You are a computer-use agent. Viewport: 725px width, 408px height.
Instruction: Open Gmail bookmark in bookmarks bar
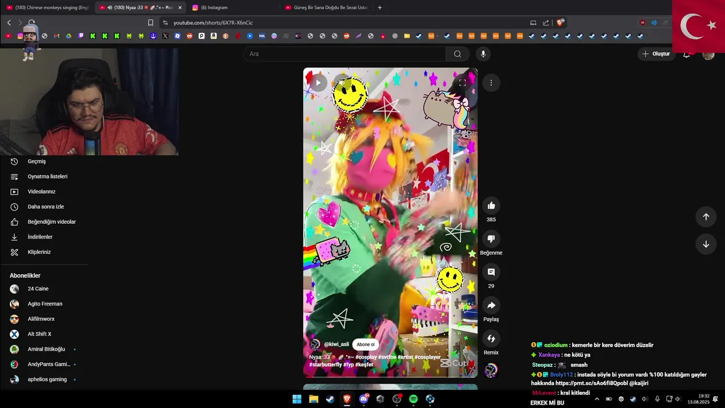pos(57,36)
